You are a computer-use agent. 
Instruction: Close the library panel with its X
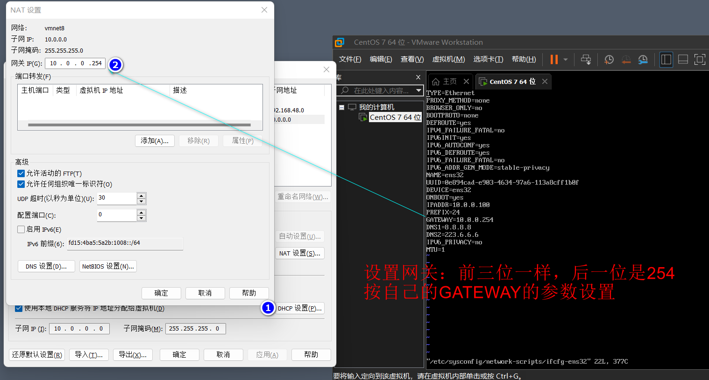click(x=418, y=77)
